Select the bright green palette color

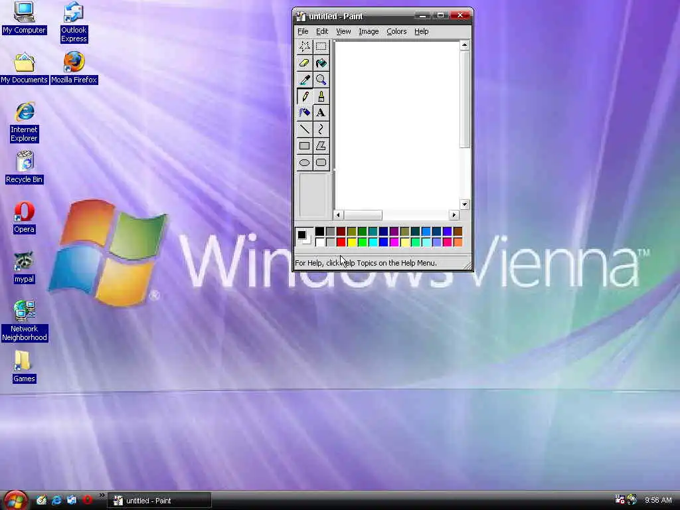pyautogui.click(x=362, y=242)
